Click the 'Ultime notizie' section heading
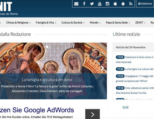 [126, 34]
